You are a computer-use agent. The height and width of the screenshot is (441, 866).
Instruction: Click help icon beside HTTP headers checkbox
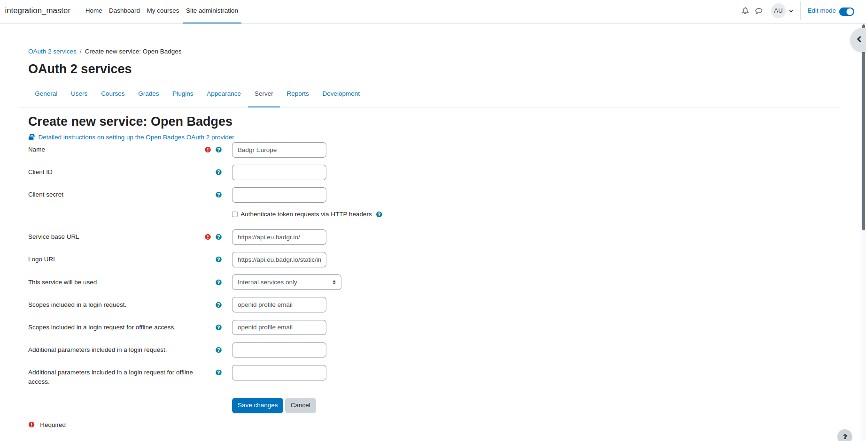coord(379,214)
